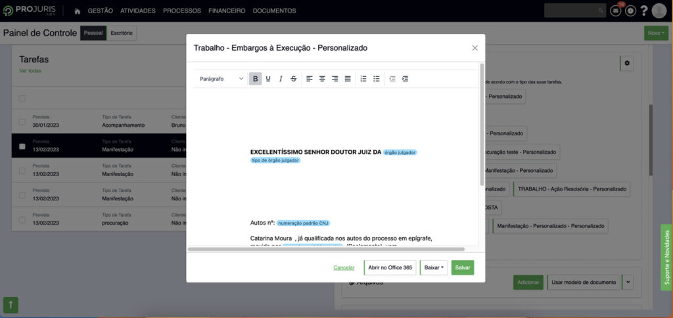Go to home via house icon
Screen dimensions: 673x318
click(x=78, y=11)
